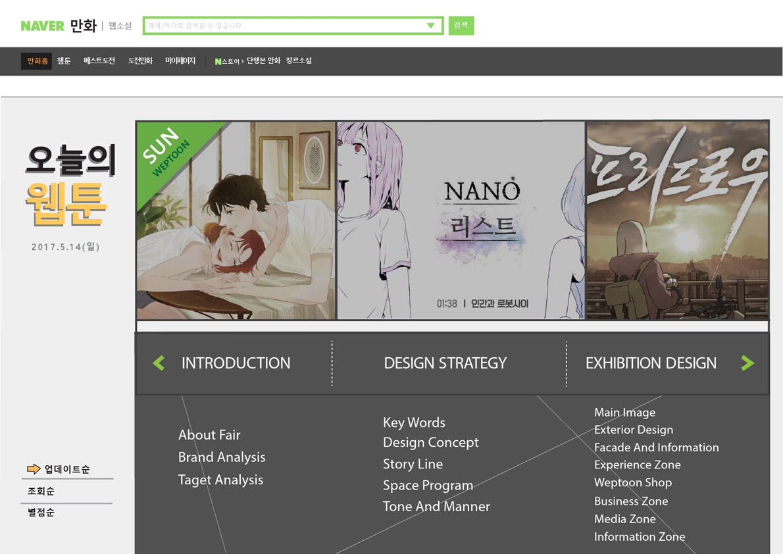
Task: Open the Brand Analysis link
Action: coord(222,457)
